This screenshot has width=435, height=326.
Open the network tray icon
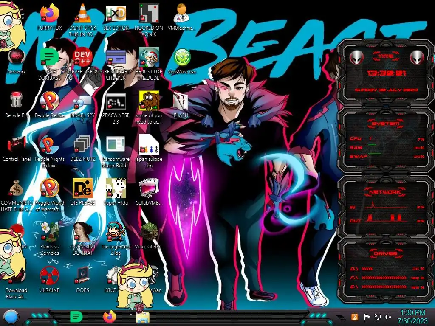pyautogui.click(x=378, y=317)
